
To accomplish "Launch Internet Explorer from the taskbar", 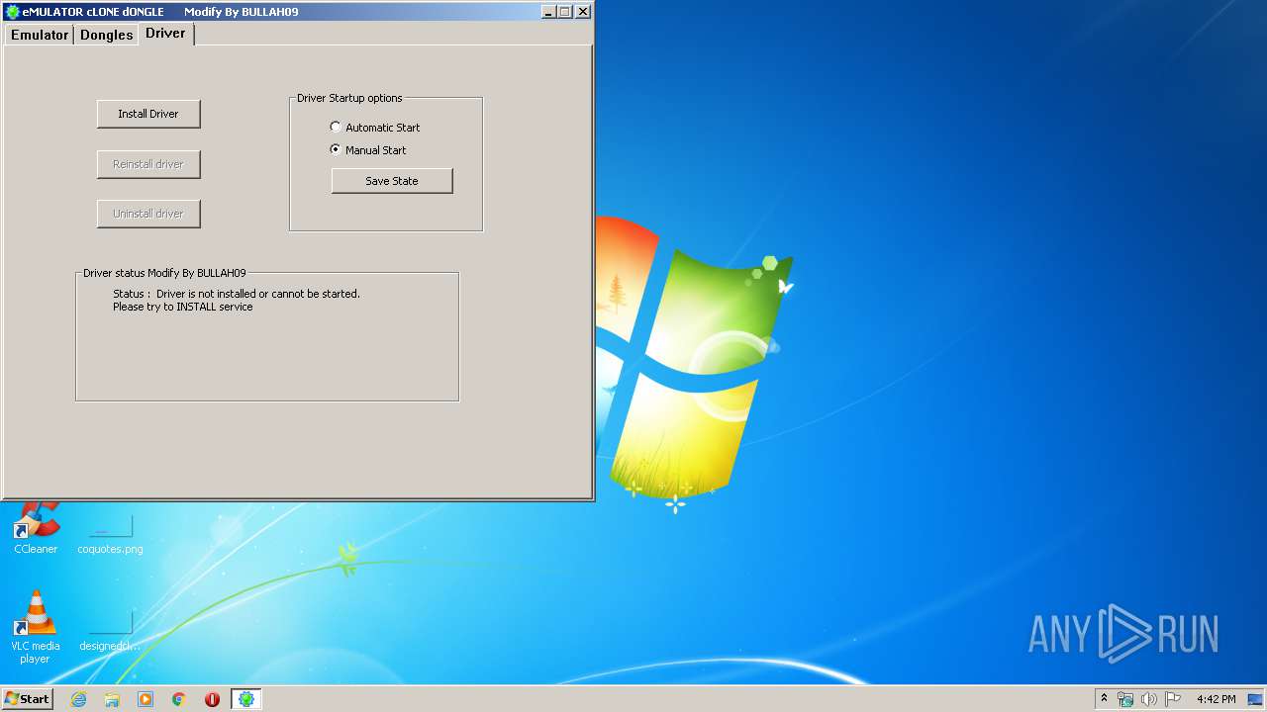I will [x=78, y=699].
